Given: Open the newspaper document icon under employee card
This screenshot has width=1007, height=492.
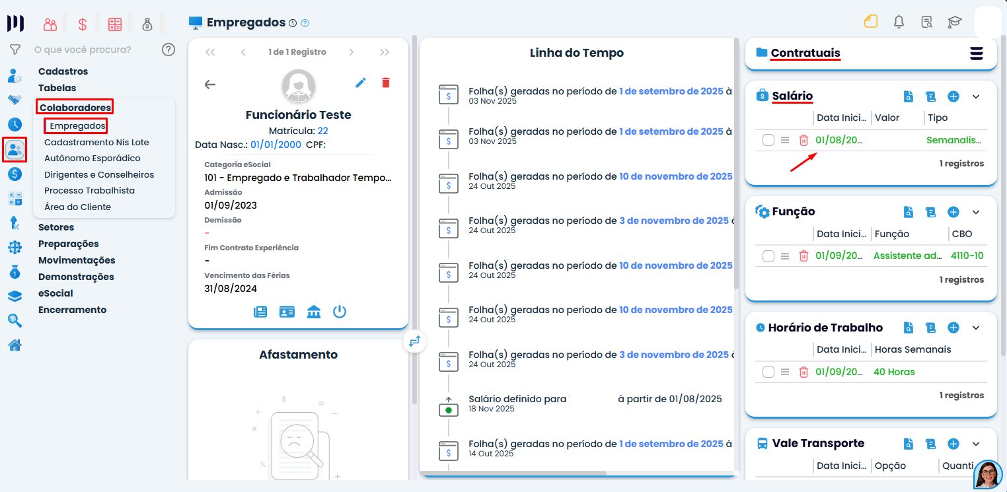Looking at the screenshot, I should 260,312.
